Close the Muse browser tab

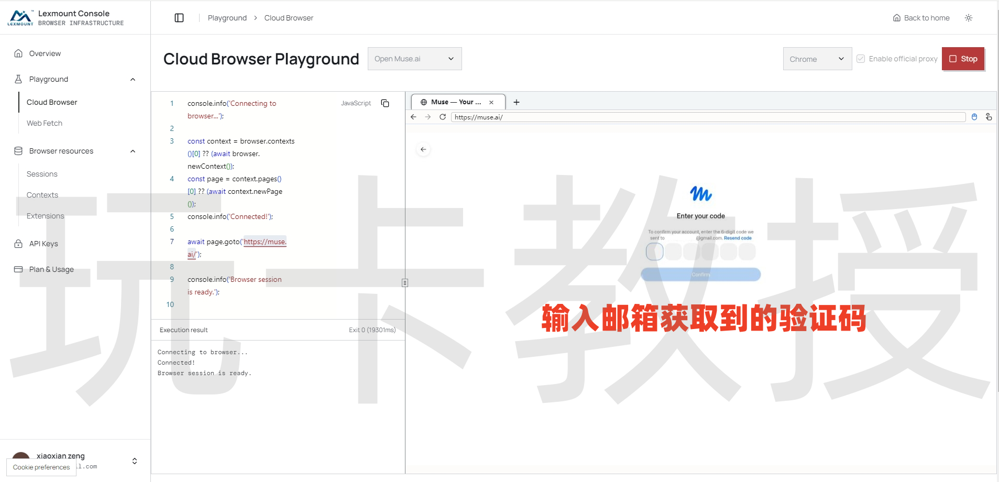[491, 102]
